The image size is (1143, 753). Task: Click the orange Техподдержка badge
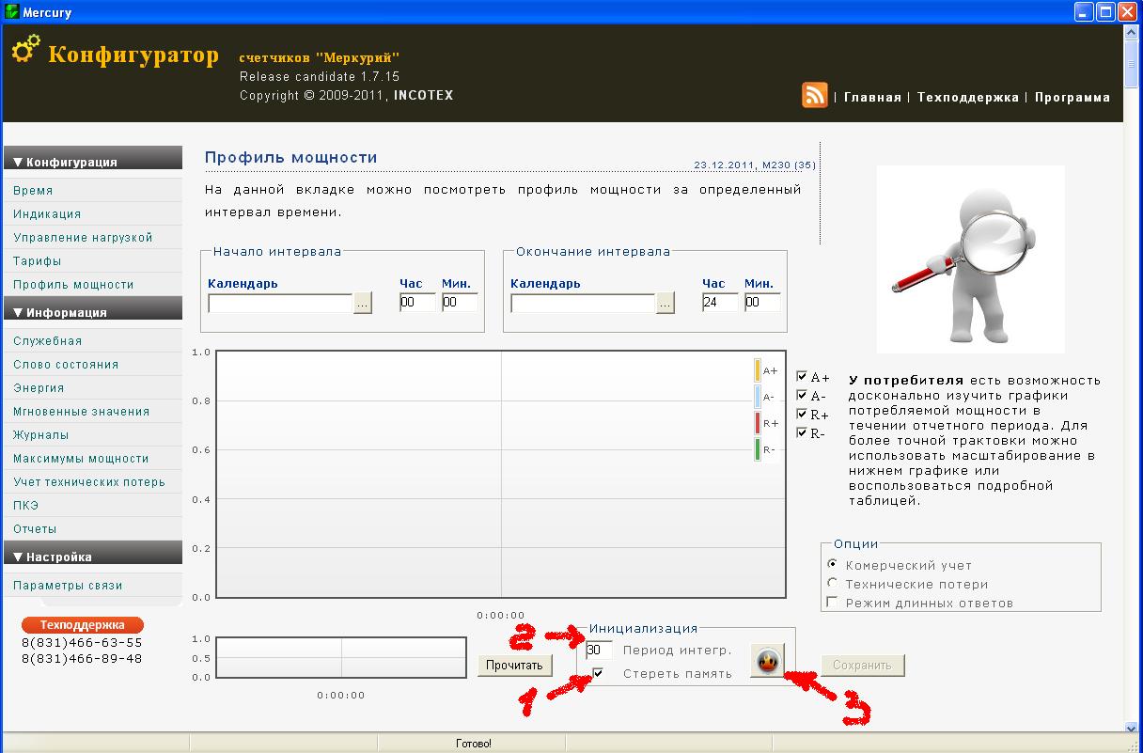pos(82,624)
